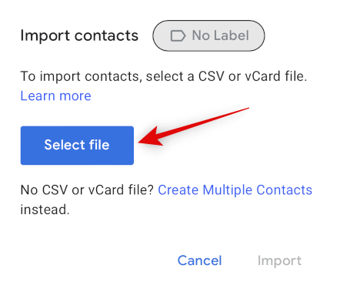Click the red arrow annotation head
The image size is (340, 292).
point(151,137)
